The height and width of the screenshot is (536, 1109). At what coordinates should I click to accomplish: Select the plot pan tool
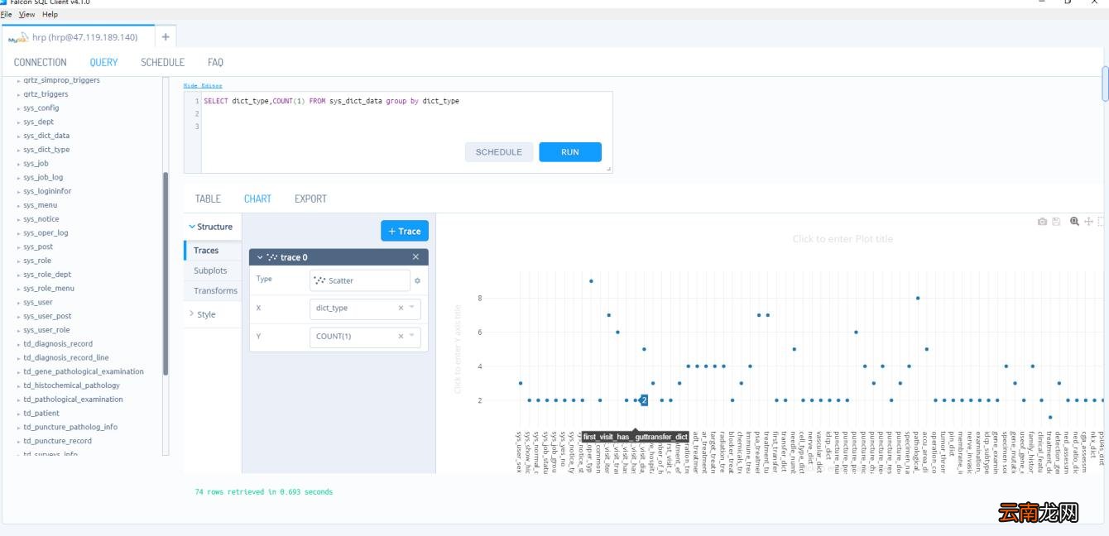(1088, 222)
